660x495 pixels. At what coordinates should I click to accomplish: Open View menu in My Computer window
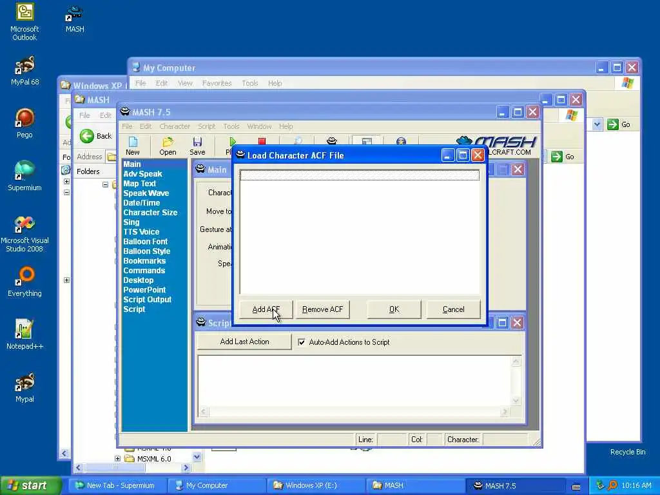click(x=185, y=83)
